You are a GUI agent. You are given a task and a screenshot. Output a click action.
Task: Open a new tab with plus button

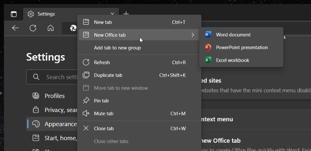(126, 14)
